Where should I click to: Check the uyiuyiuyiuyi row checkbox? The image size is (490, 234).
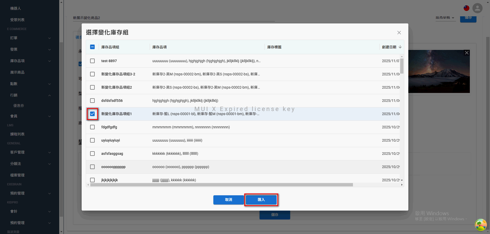click(x=92, y=140)
